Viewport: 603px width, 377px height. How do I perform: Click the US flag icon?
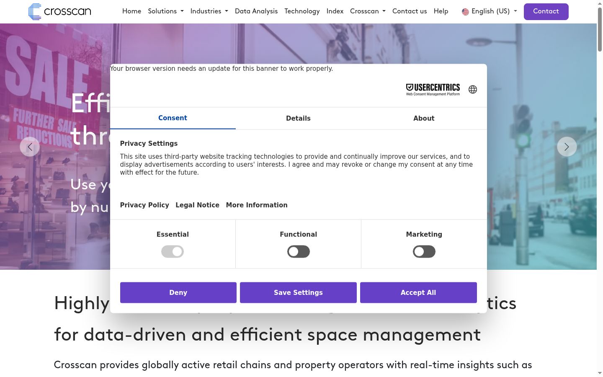(465, 12)
